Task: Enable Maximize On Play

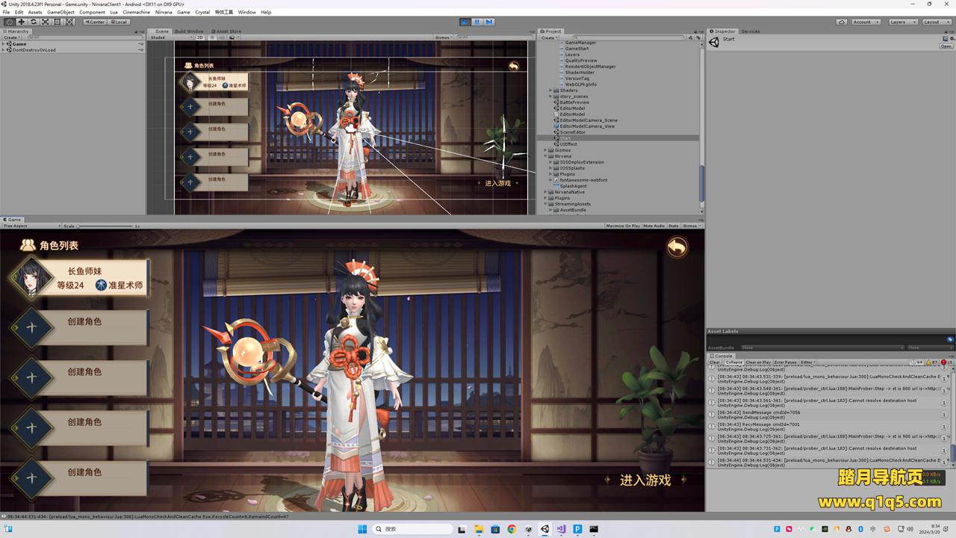Action: (x=623, y=226)
